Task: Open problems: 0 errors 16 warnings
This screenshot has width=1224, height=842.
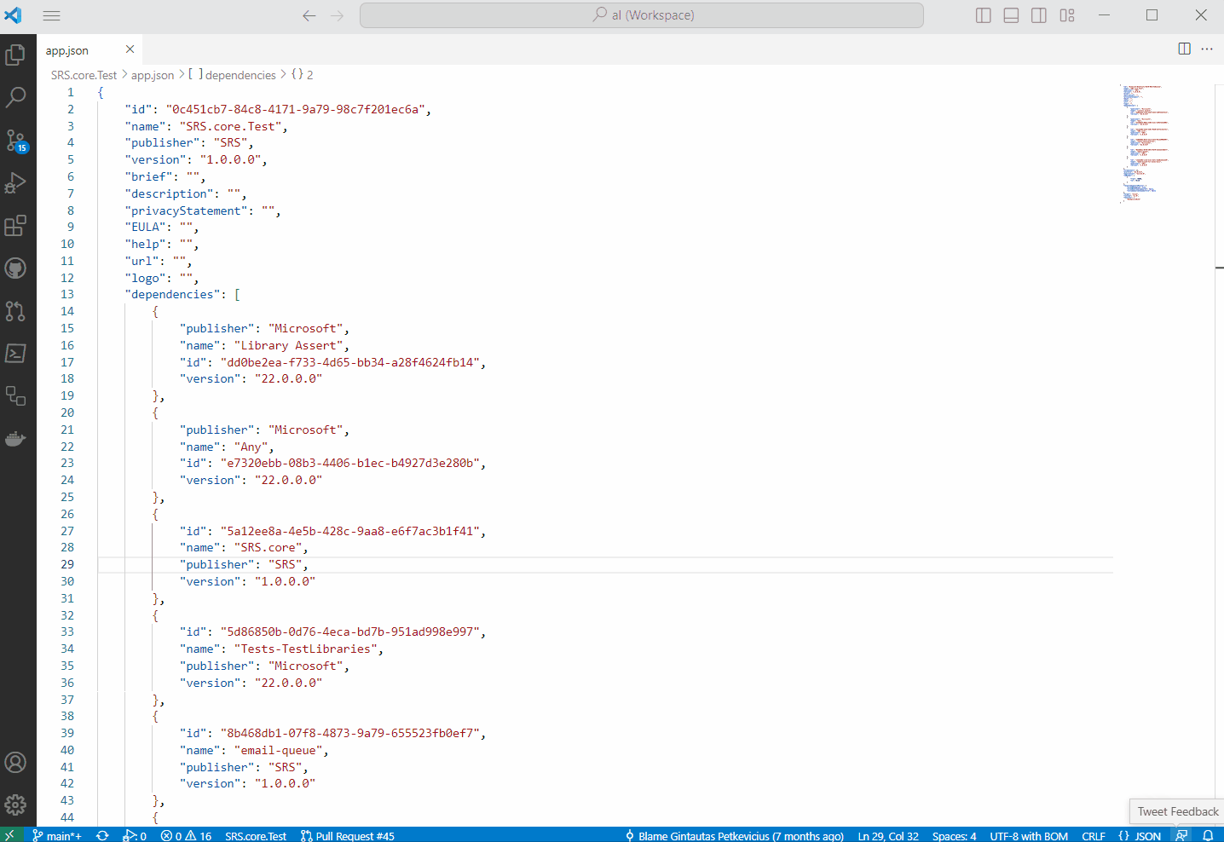Action: (186, 835)
